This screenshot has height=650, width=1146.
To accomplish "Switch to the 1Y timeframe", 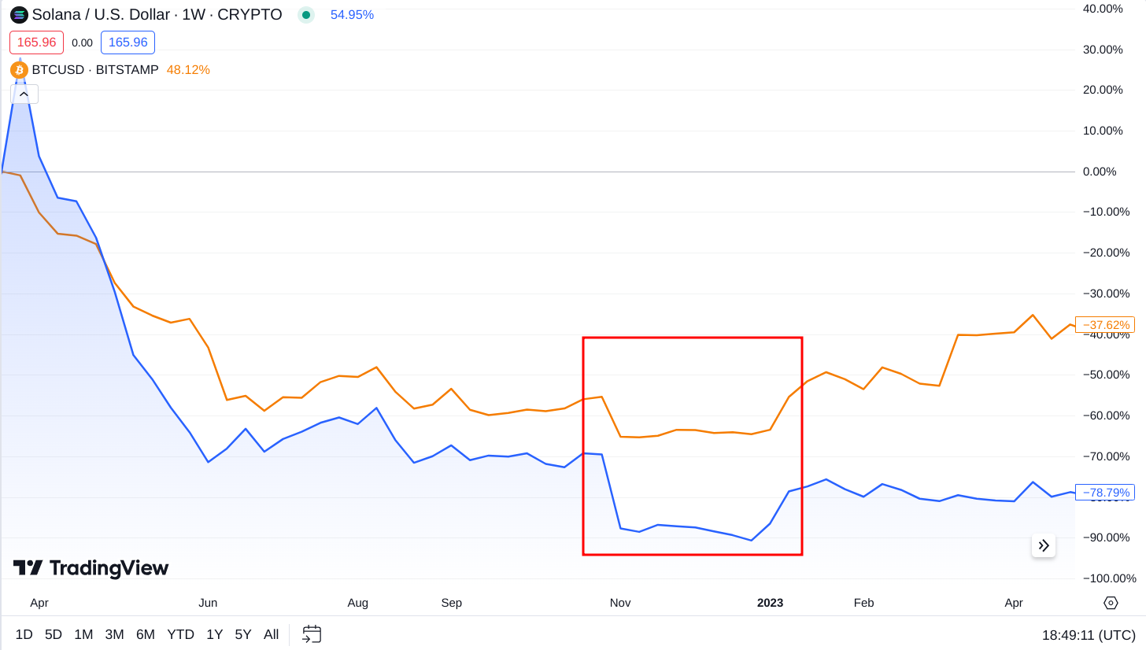I will [214, 633].
